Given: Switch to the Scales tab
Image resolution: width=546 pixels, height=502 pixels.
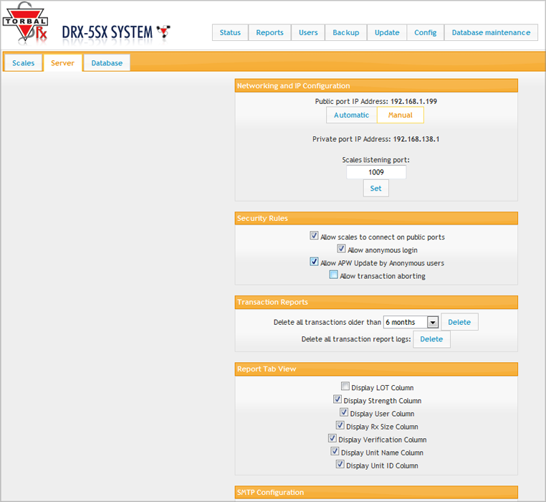Looking at the screenshot, I should coord(24,63).
